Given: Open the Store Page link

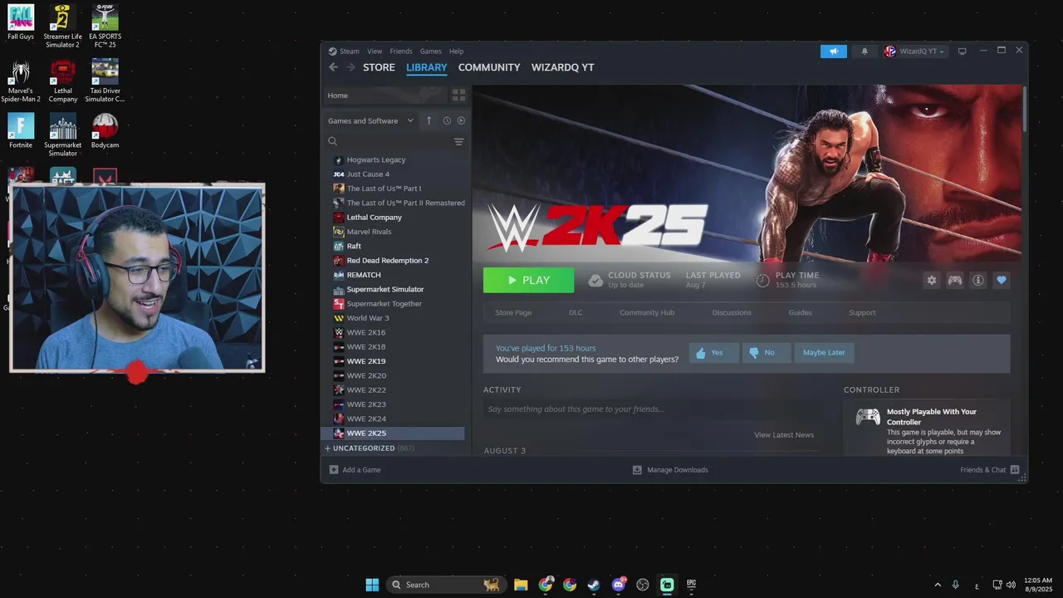Looking at the screenshot, I should pos(513,313).
